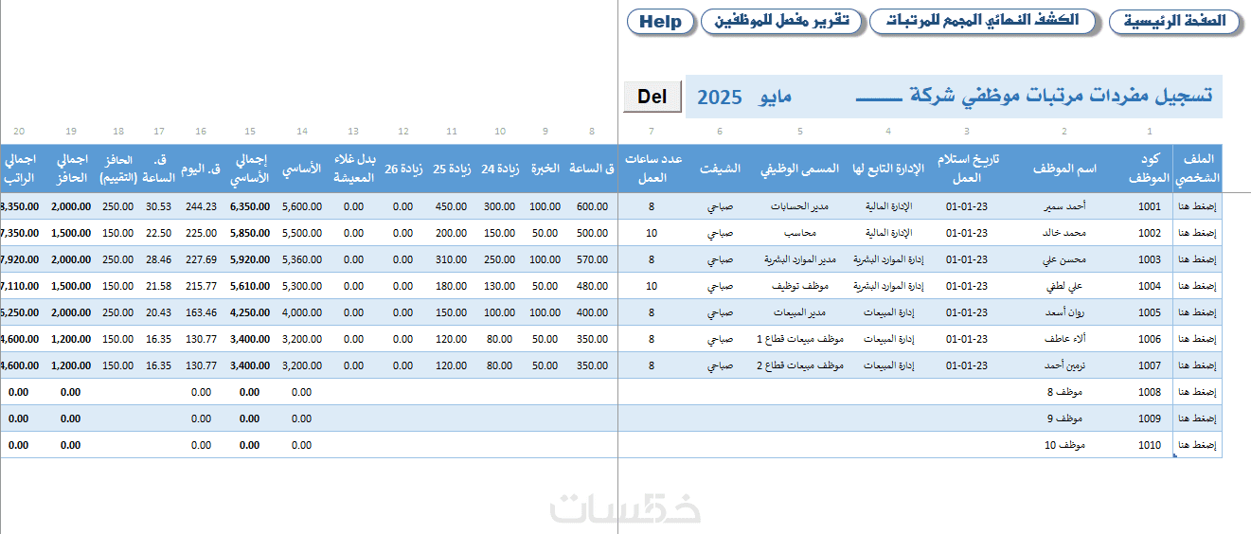The image size is (1251, 534).
Task: Open تقرير مفصل للموظفين report
Action: click(x=781, y=22)
